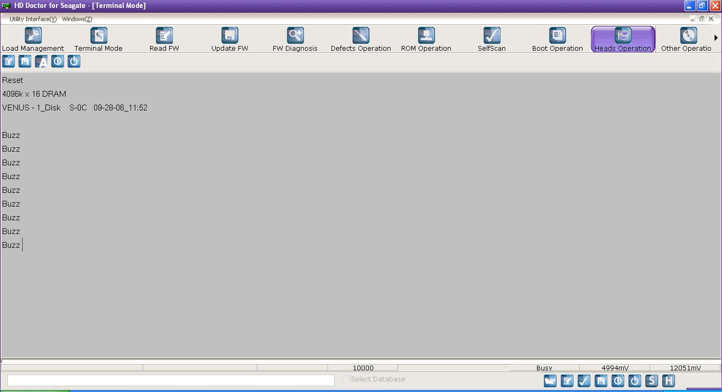Click the letter A icon in the upper toolbar
Image resolution: width=722 pixels, height=392 pixels.
(41, 61)
